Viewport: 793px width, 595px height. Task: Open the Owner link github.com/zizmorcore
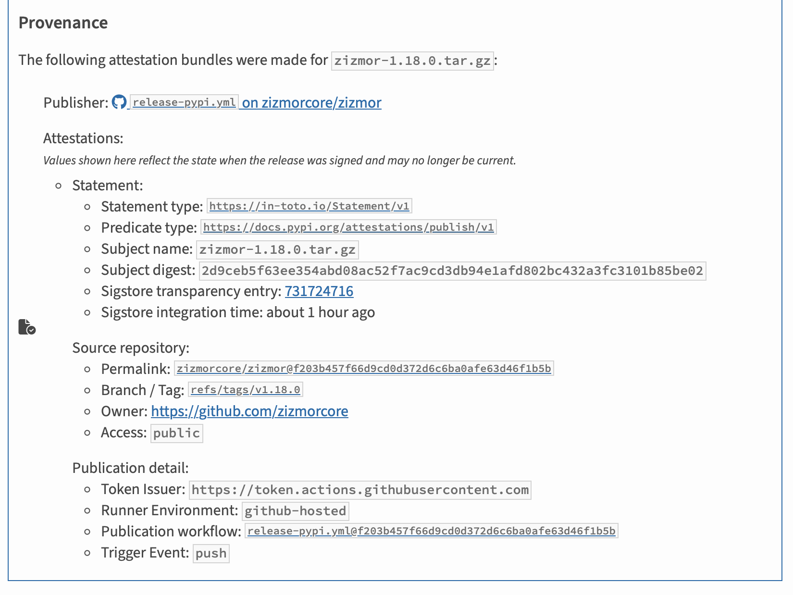[249, 411]
